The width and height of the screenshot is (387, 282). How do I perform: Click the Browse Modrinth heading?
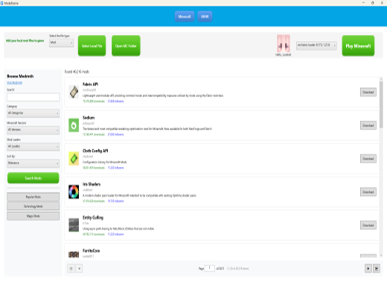20,76
